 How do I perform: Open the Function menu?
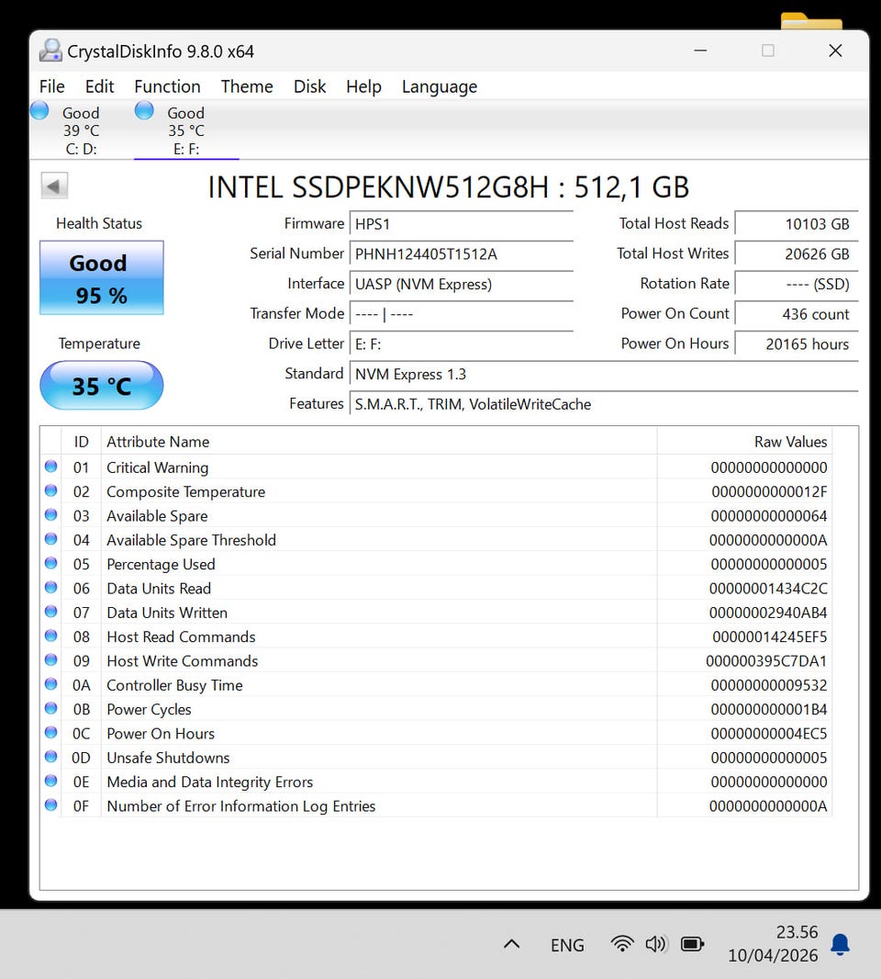coord(167,86)
